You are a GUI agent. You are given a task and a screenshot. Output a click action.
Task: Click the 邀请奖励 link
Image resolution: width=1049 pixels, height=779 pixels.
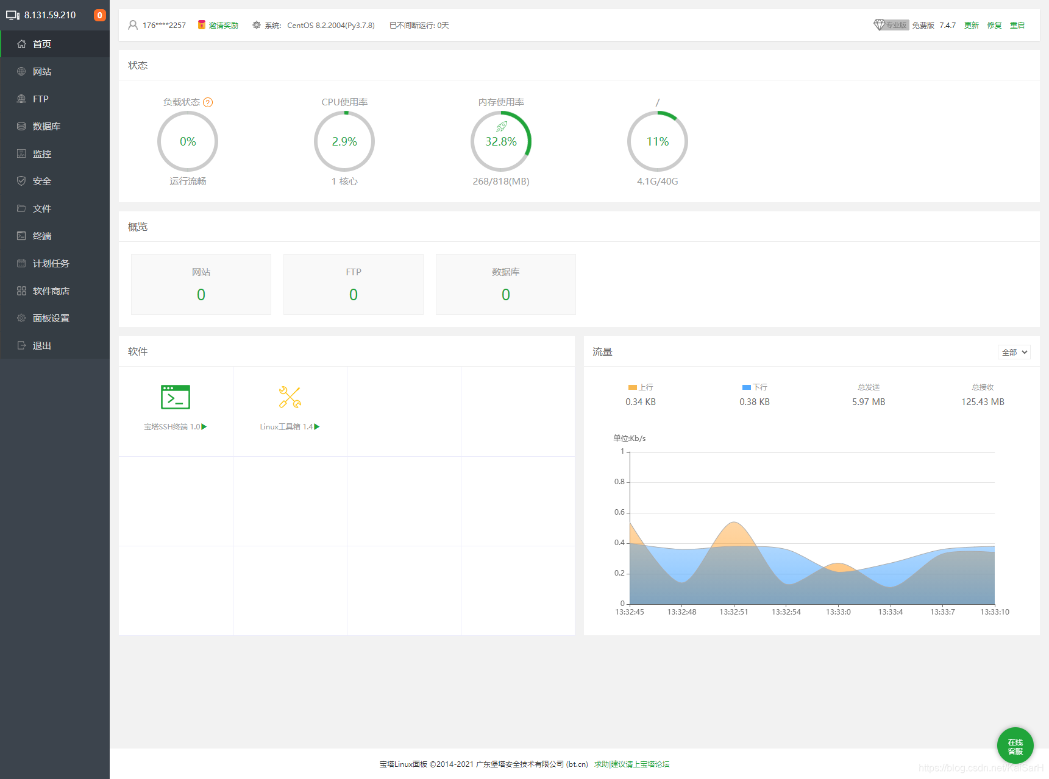[223, 25]
